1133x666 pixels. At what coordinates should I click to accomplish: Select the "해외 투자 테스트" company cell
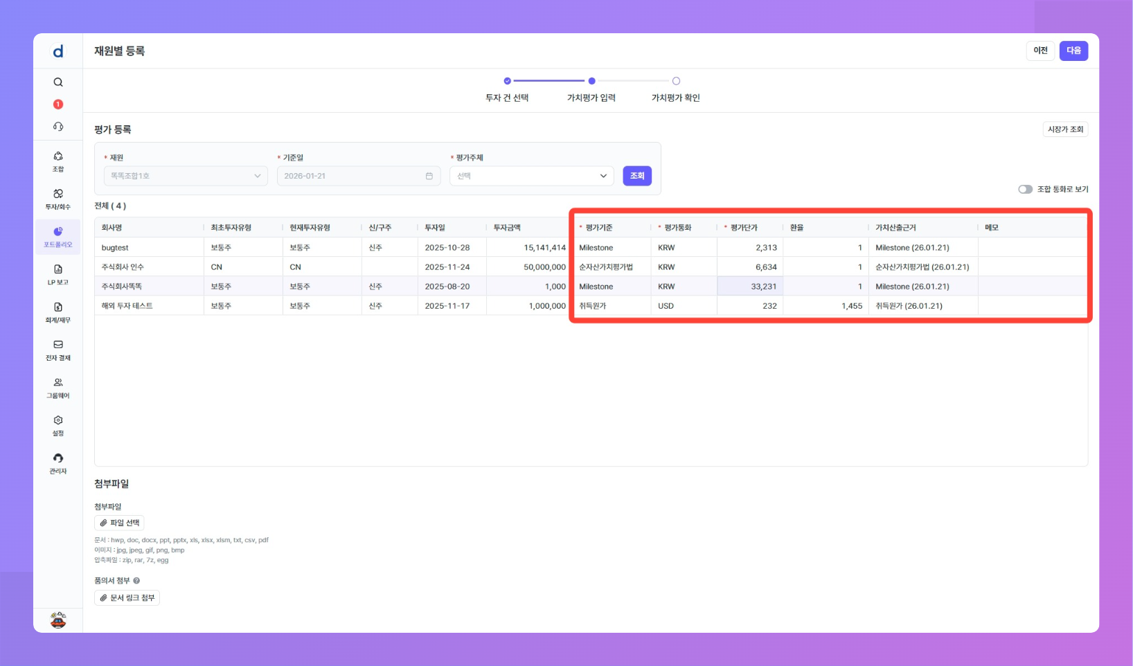(x=127, y=306)
